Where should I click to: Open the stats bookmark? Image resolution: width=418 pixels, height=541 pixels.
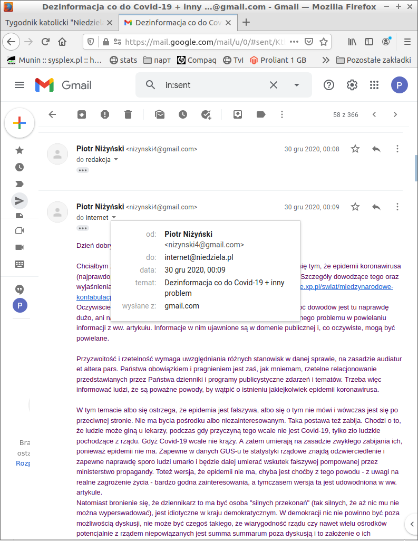[123, 60]
